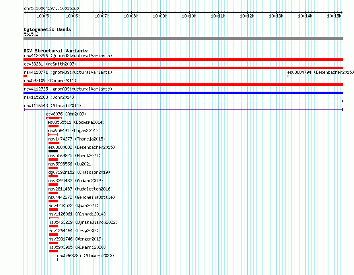Click the small blue glyph under esv3684794
354x275 pixels.
(x=288, y=76)
